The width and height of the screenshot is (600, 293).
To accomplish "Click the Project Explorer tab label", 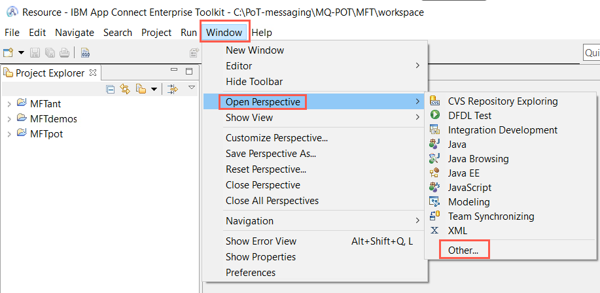I will (x=50, y=73).
